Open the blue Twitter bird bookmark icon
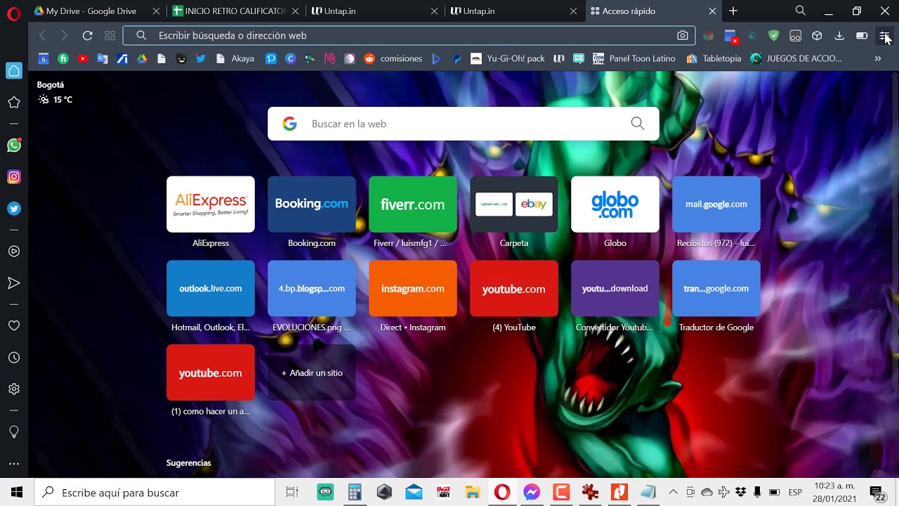 [x=201, y=58]
